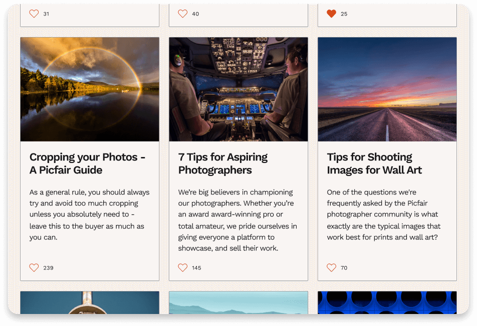This screenshot has height=326, width=477.
Task: Click the rainbow over lake thumbnail
Action: [x=89, y=88]
